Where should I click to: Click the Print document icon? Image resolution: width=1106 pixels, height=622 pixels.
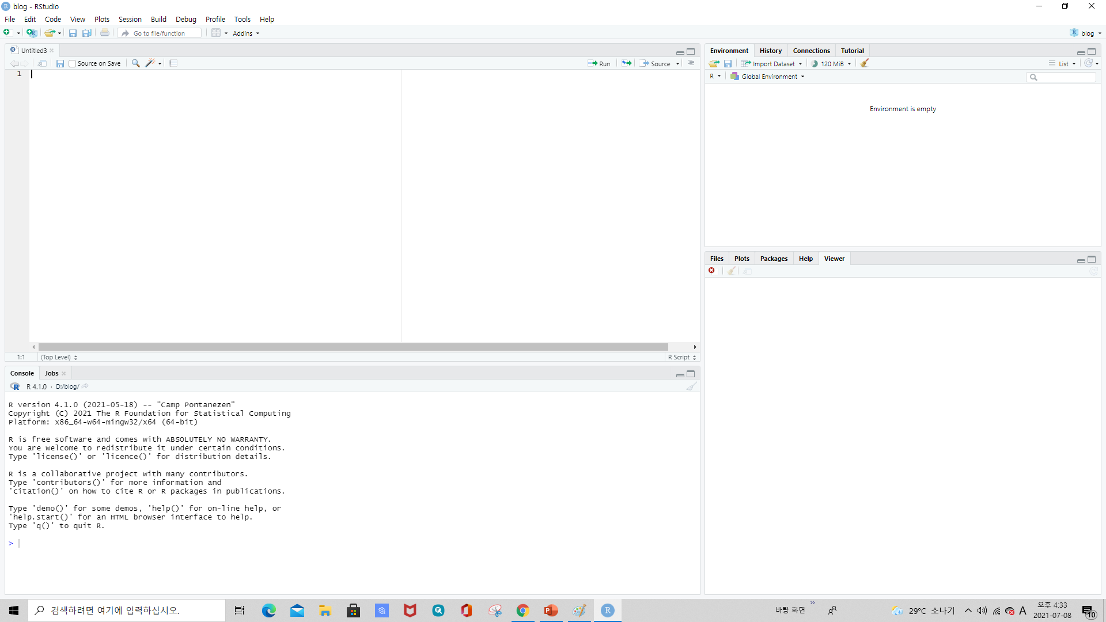tap(105, 33)
